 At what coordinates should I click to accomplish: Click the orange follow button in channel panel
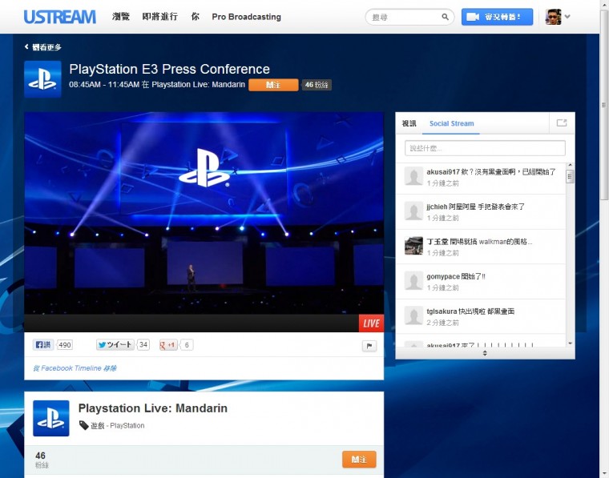click(x=359, y=460)
